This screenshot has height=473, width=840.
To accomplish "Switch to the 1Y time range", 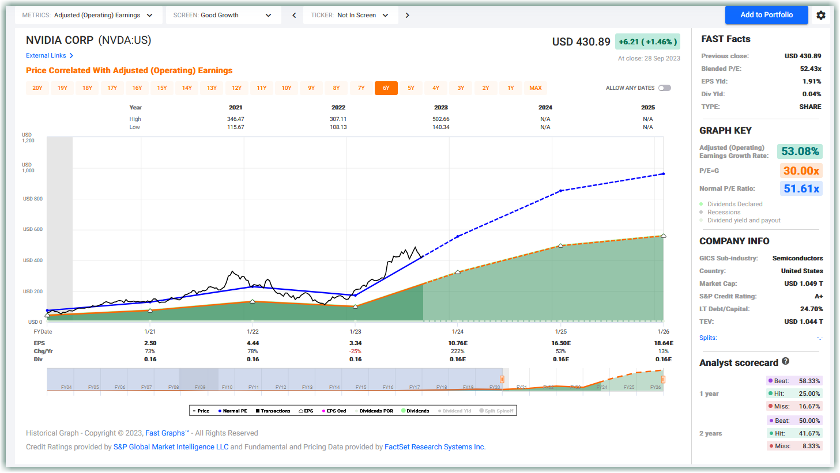I will [511, 88].
